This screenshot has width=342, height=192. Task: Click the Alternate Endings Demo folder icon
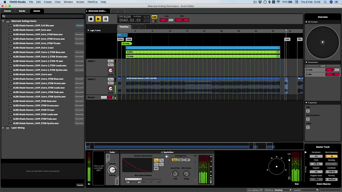point(8,21)
